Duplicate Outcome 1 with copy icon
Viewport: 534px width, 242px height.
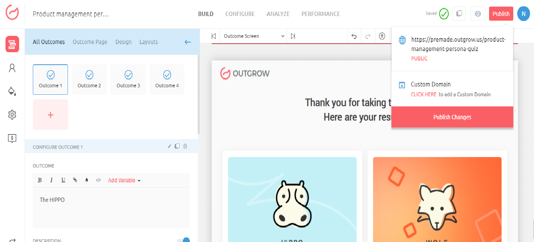pos(177,146)
